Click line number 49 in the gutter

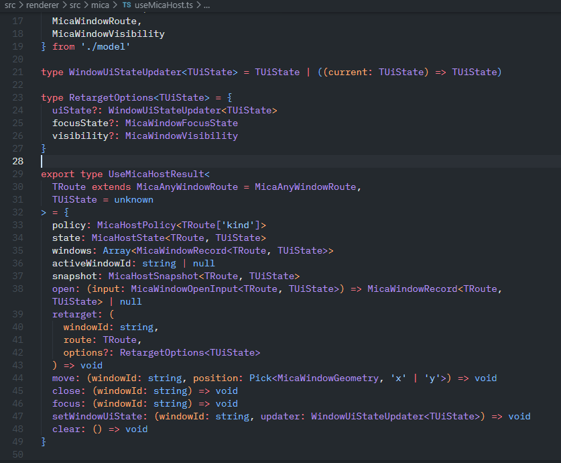click(x=18, y=442)
